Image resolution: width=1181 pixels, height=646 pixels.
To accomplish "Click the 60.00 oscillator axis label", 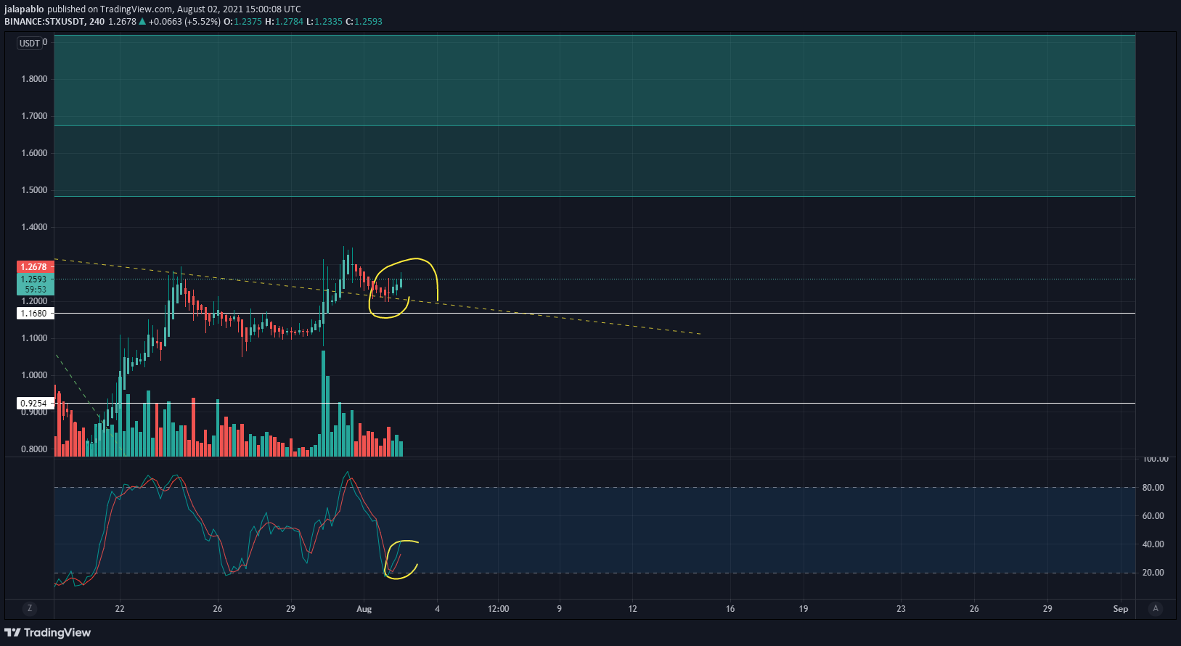I will pyautogui.click(x=1153, y=516).
